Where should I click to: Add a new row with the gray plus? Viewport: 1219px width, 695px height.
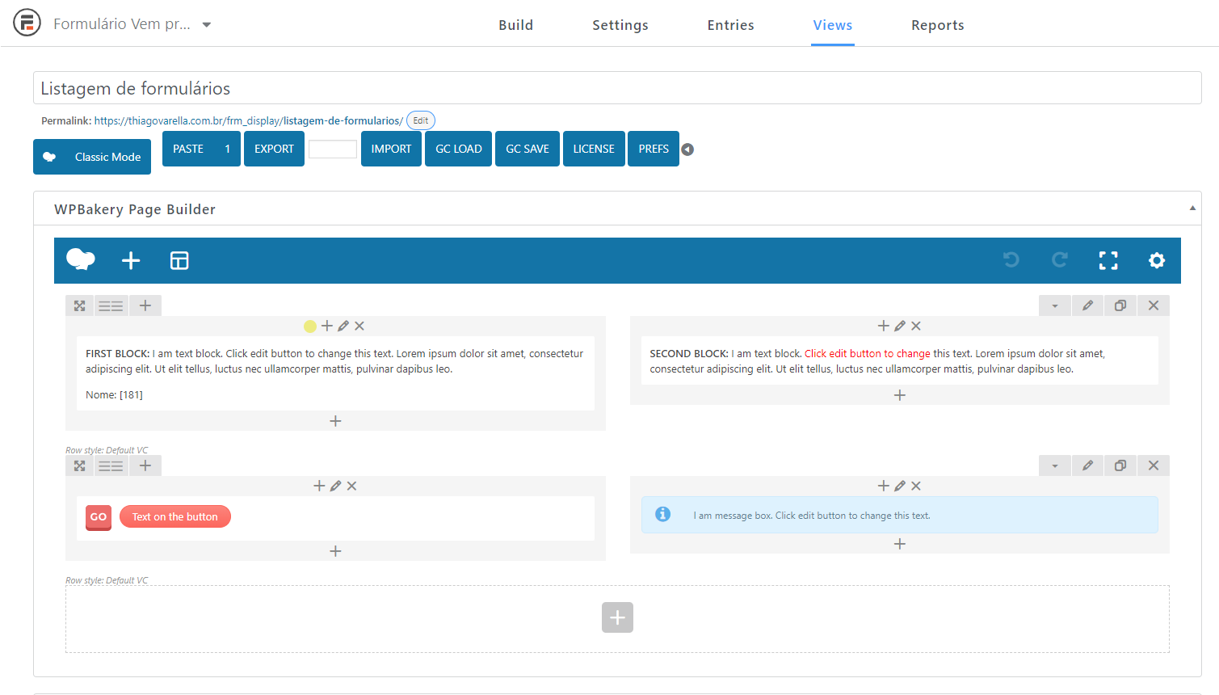617,617
